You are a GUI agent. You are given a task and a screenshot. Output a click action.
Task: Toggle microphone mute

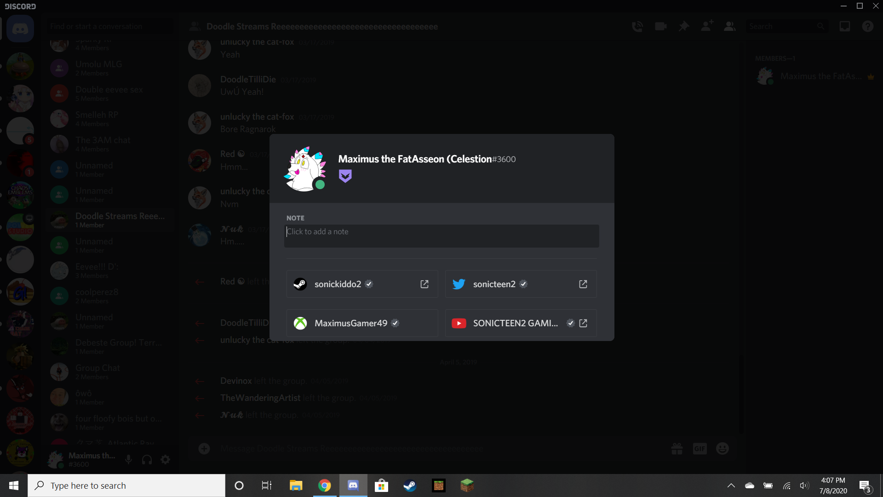pos(129,459)
